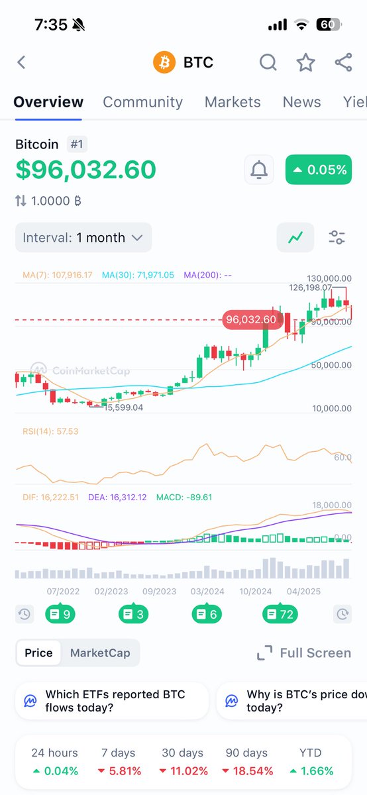The width and height of the screenshot is (367, 795).
Task: Tap the DIF: 16,222.51 label
Action: coord(51,497)
